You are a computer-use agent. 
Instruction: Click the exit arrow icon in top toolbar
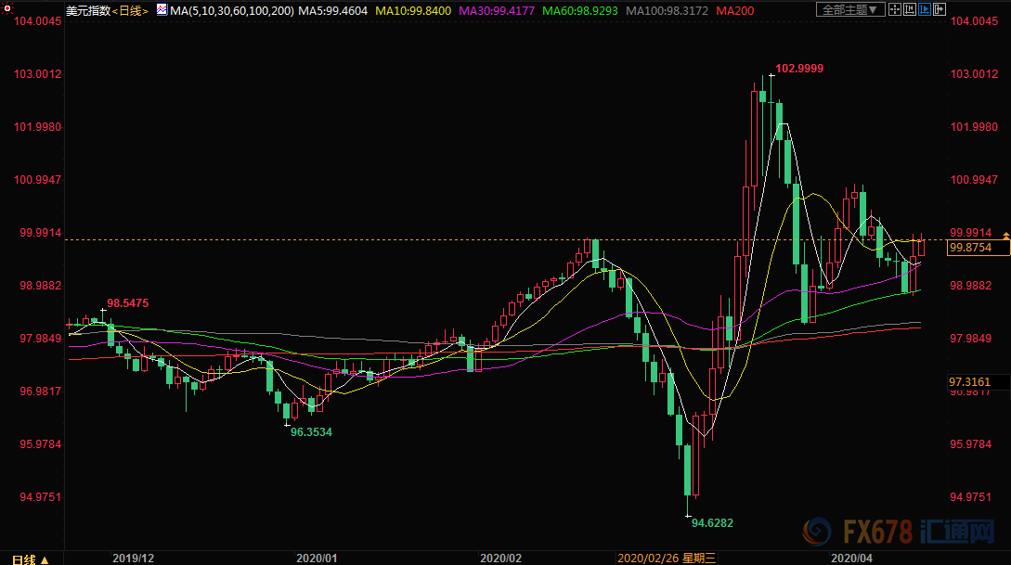[940, 10]
